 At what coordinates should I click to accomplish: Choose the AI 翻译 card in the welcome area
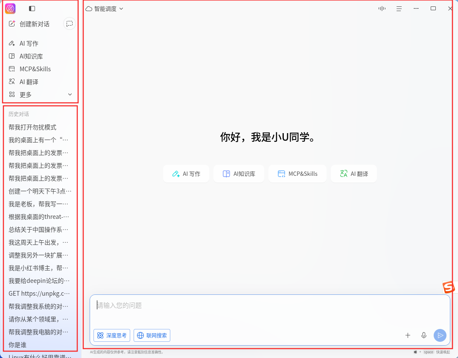point(354,174)
